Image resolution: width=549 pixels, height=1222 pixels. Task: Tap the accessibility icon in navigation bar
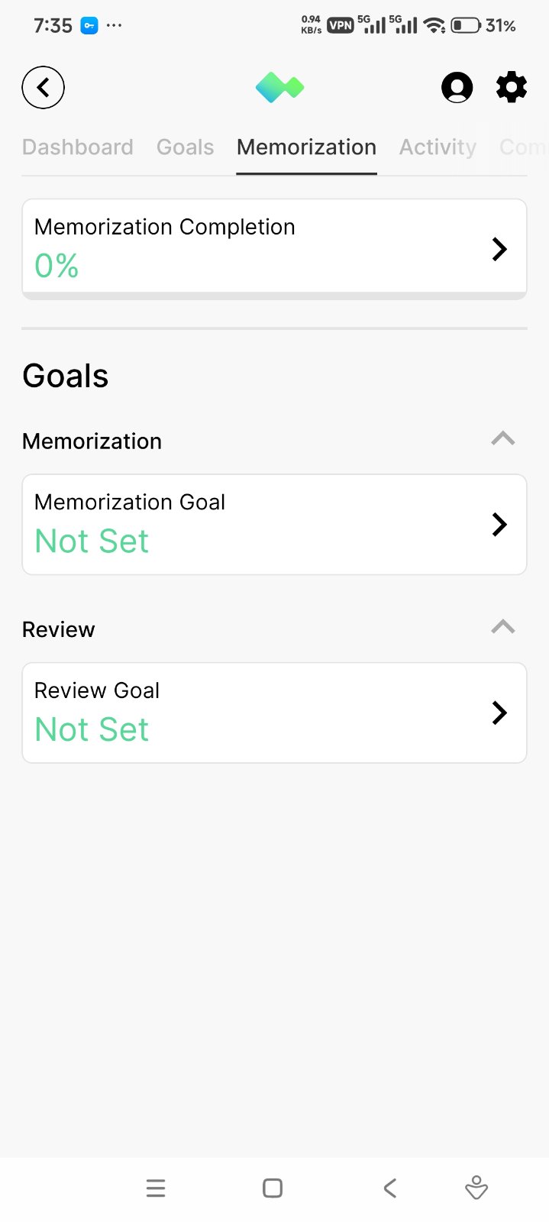(476, 1188)
